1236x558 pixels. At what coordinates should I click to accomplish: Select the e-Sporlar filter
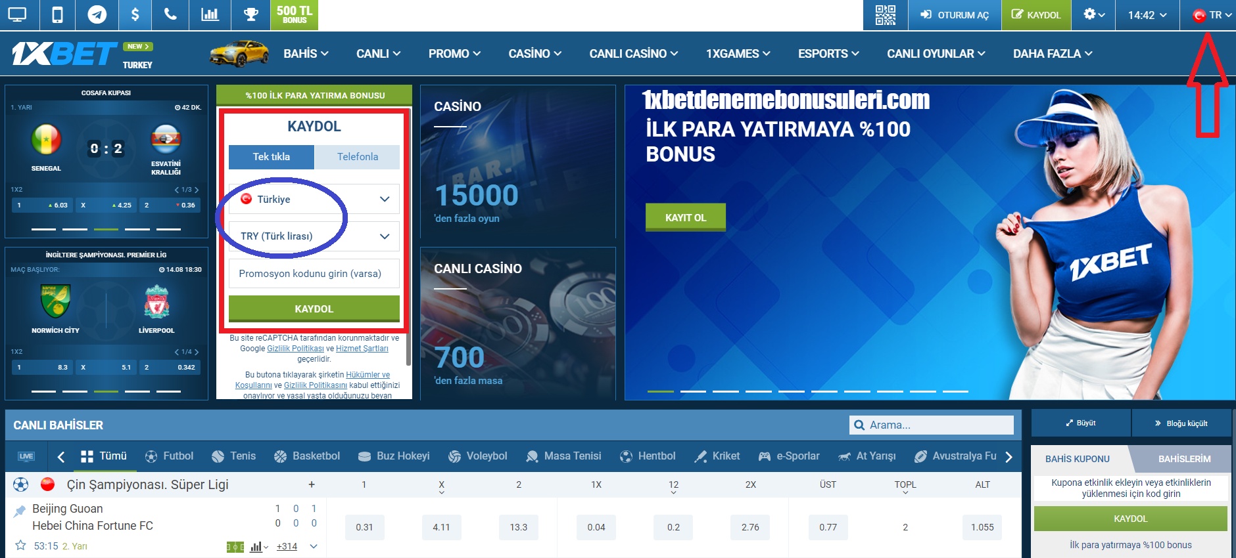click(x=789, y=456)
